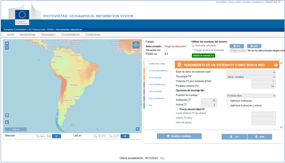Click the Top link at page bottom
285x163 pixels.
162,158
